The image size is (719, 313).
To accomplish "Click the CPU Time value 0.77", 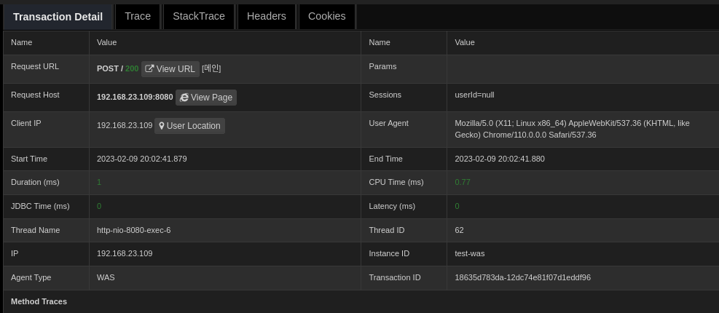I will pyautogui.click(x=463, y=182).
